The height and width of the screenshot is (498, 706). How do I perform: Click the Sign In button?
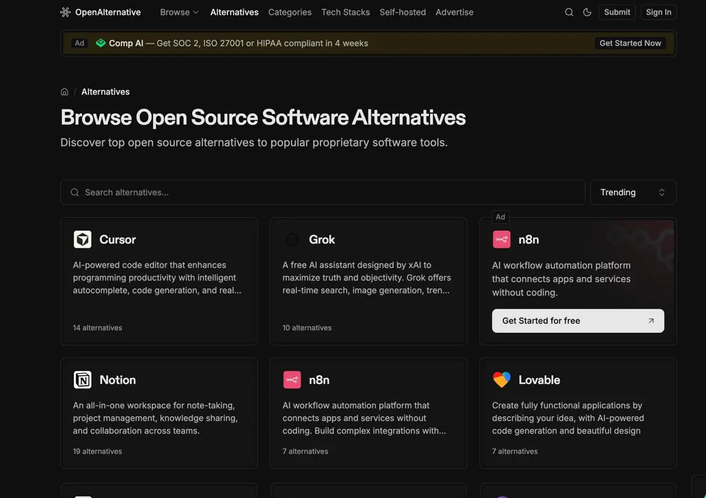tap(658, 12)
